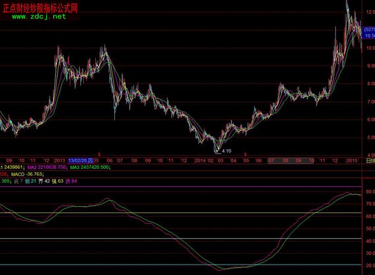Image resolution: width=375 pixels, height=275 pixels.
Task: Click the blue current price tag 10.5
Action: click(369, 36)
